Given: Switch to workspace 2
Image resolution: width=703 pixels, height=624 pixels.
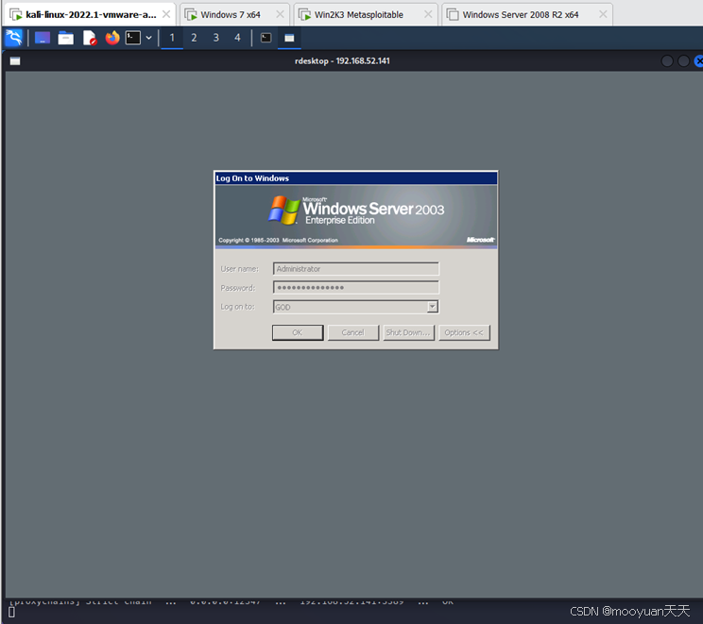Looking at the screenshot, I should 194,38.
